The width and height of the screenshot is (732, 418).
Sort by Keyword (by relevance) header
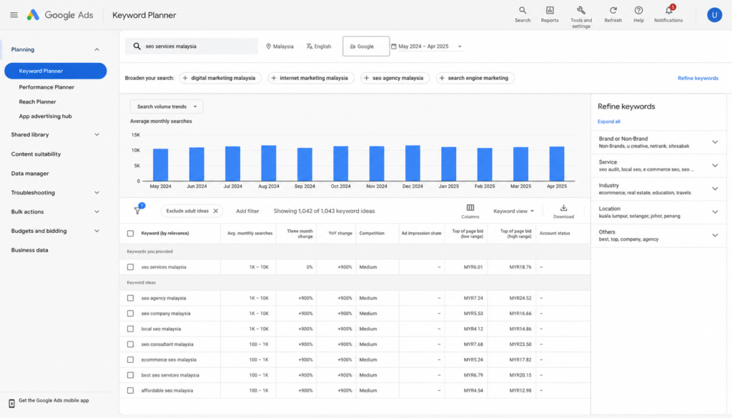click(165, 233)
